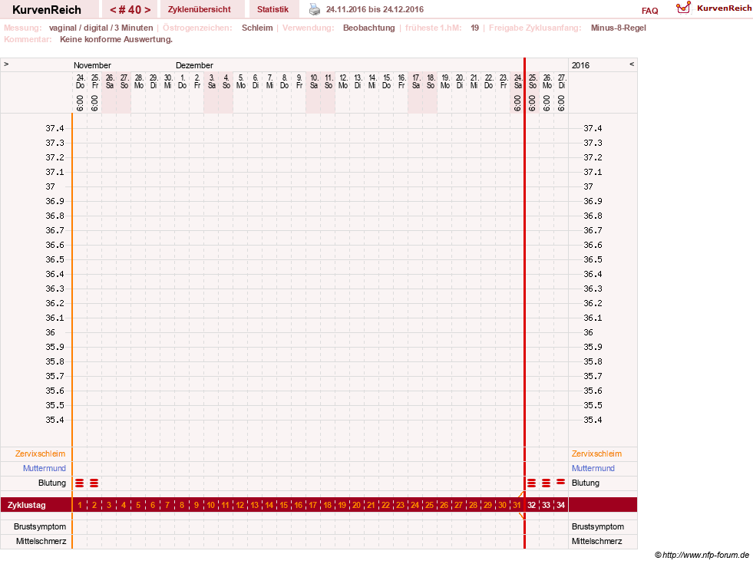
Task: Click the printer icon beside date range
Action: (315, 9)
